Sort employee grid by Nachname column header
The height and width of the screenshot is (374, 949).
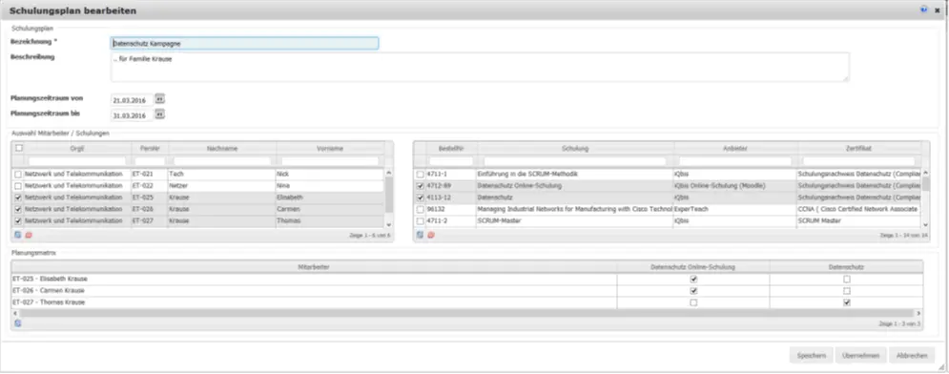click(222, 148)
